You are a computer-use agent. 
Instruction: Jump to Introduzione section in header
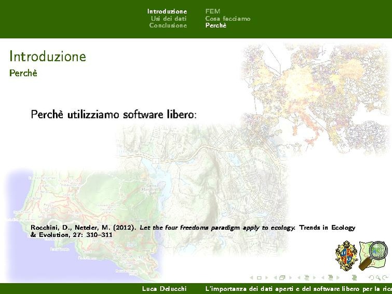(167, 11)
